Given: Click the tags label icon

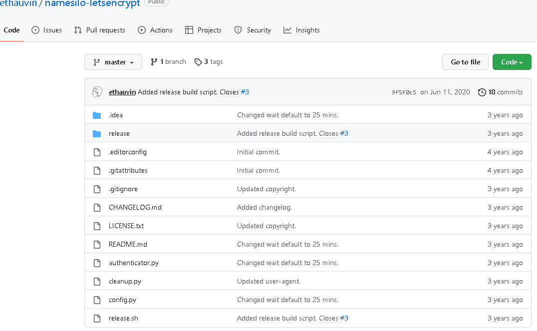Looking at the screenshot, I should click(x=198, y=62).
